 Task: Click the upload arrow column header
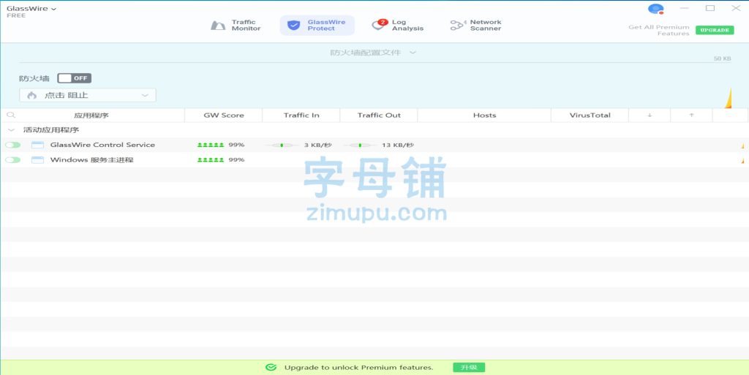691,115
